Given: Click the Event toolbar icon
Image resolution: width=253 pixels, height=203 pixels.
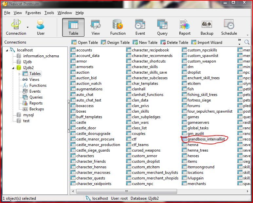Looking at the screenshot, I should (140, 27).
